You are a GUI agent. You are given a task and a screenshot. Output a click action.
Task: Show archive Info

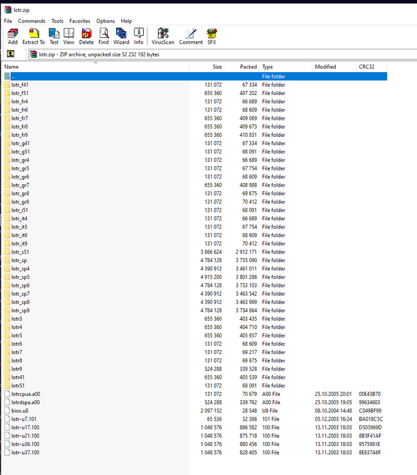pyautogui.click(x=139, y=36)
